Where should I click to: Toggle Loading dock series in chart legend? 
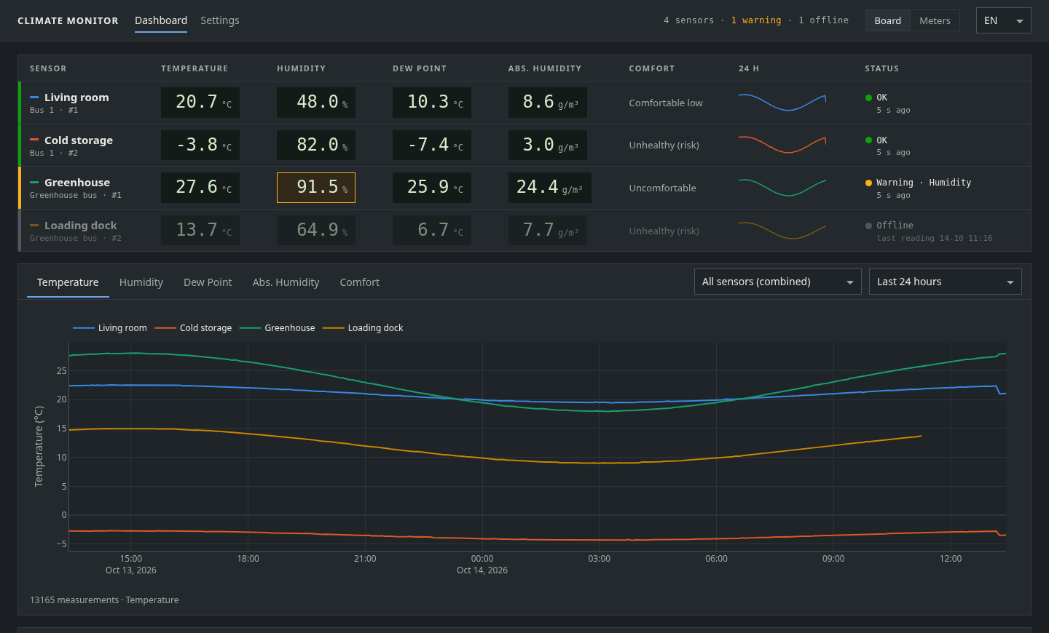363,328
